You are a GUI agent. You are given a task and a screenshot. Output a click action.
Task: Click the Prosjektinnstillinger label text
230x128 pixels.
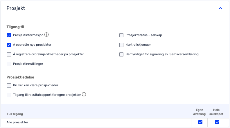click(28, 64)
